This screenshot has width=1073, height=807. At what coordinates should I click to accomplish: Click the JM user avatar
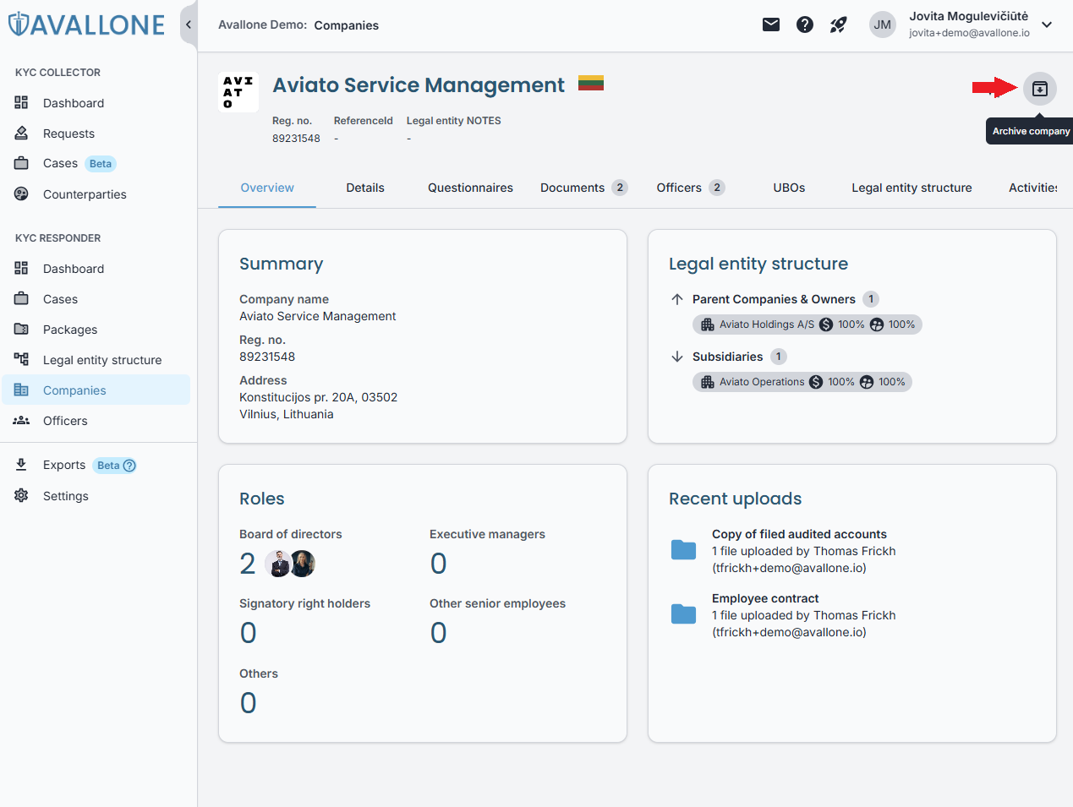(883, 25)
